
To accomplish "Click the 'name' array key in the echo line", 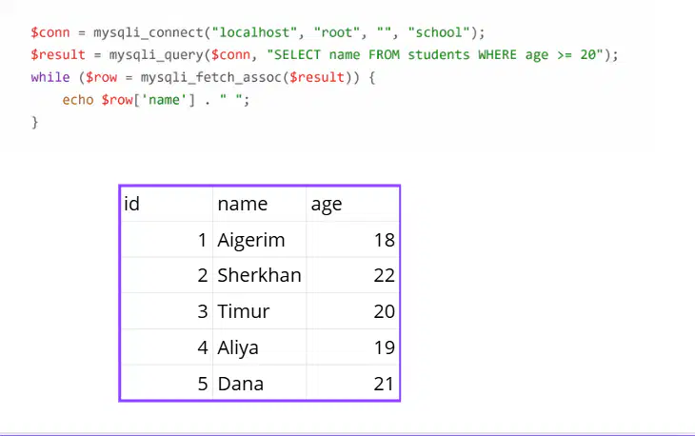I will coord(164,100).
